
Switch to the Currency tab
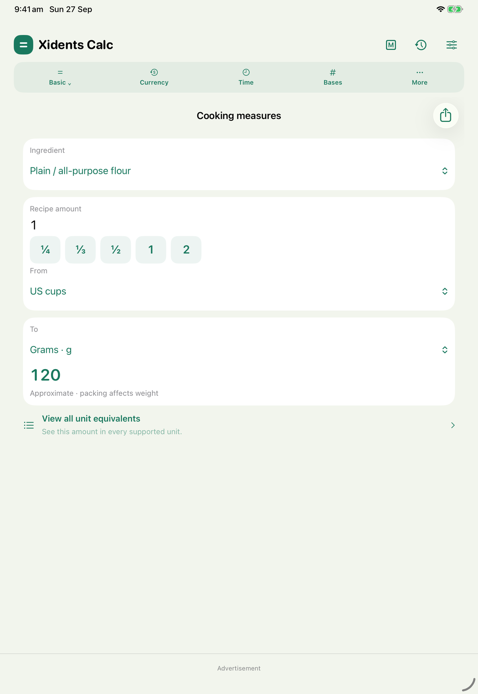click(154, 77)
